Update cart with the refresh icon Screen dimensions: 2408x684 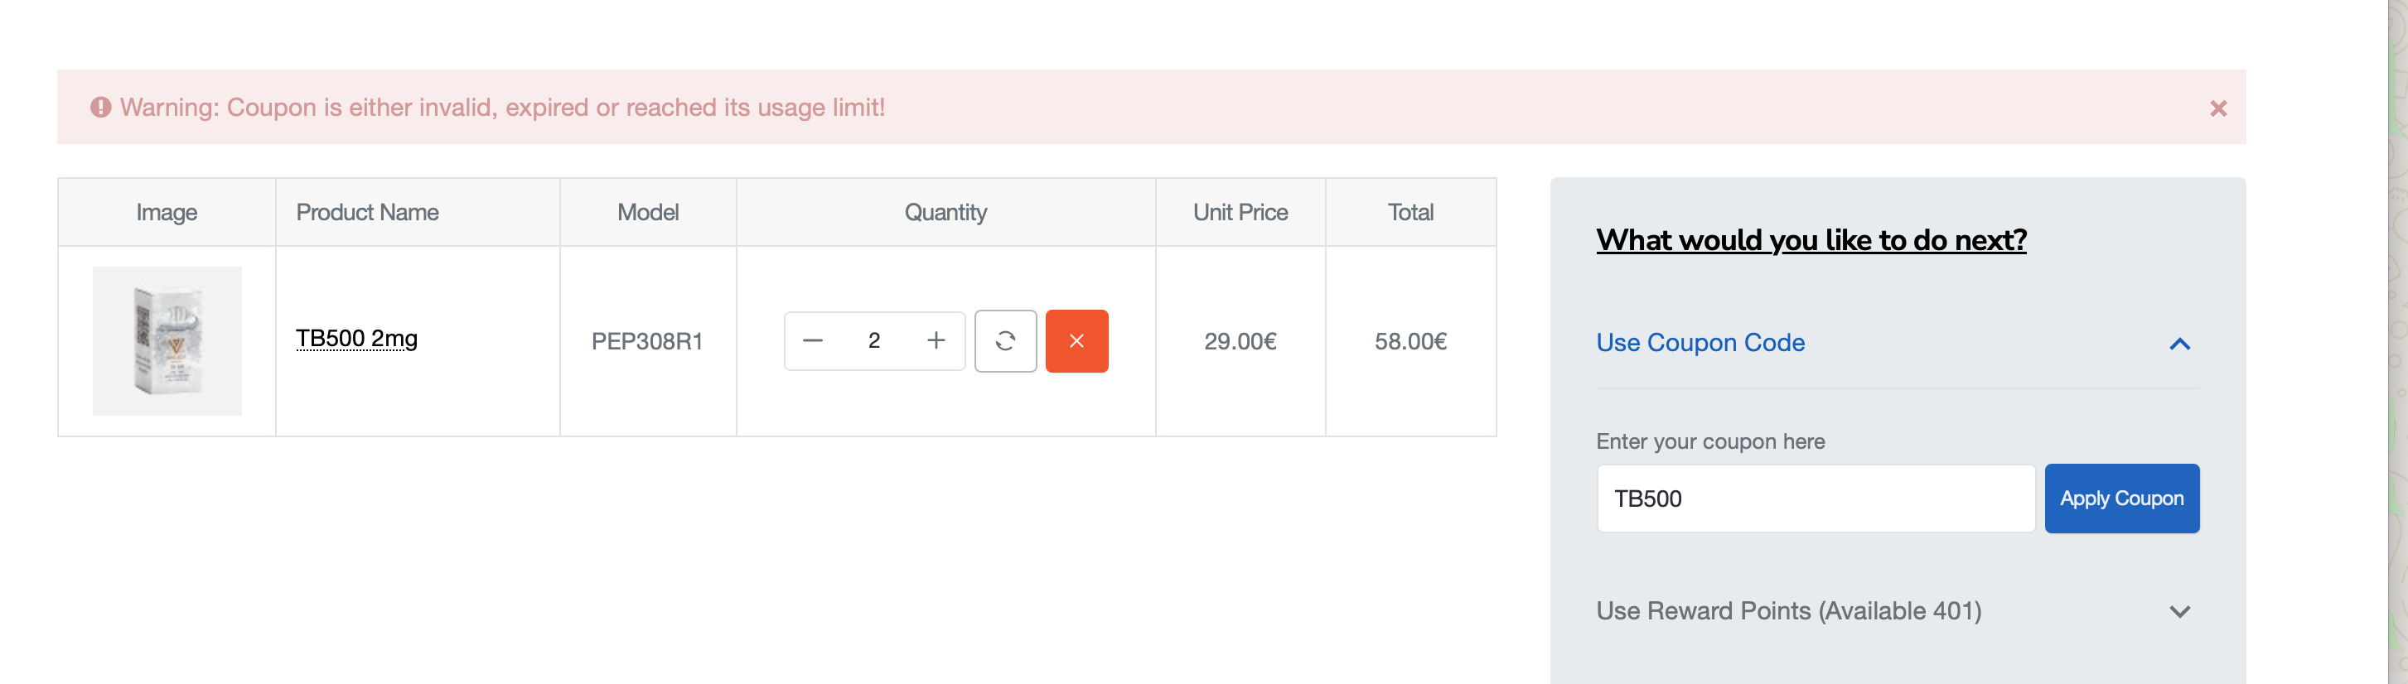(x=1005, y=341)
